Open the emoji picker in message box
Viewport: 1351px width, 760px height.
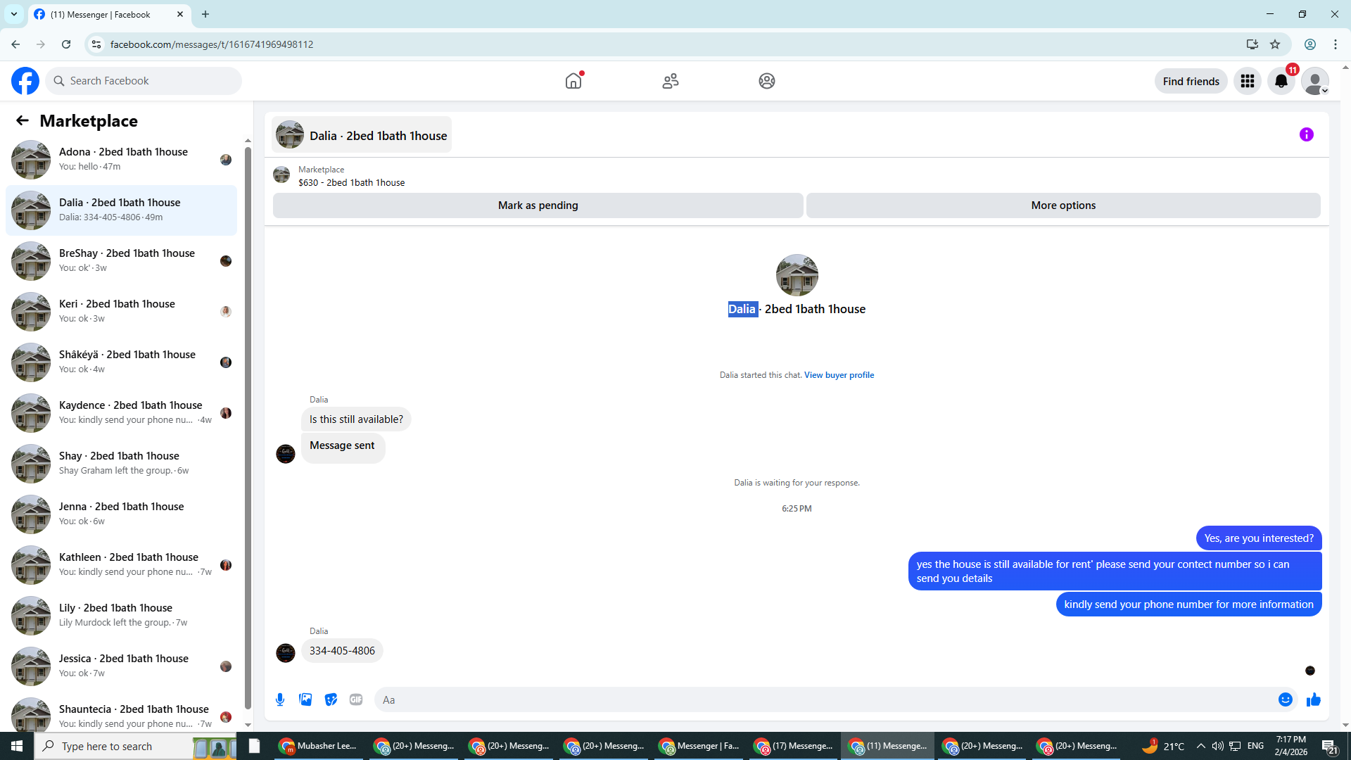1285,699
